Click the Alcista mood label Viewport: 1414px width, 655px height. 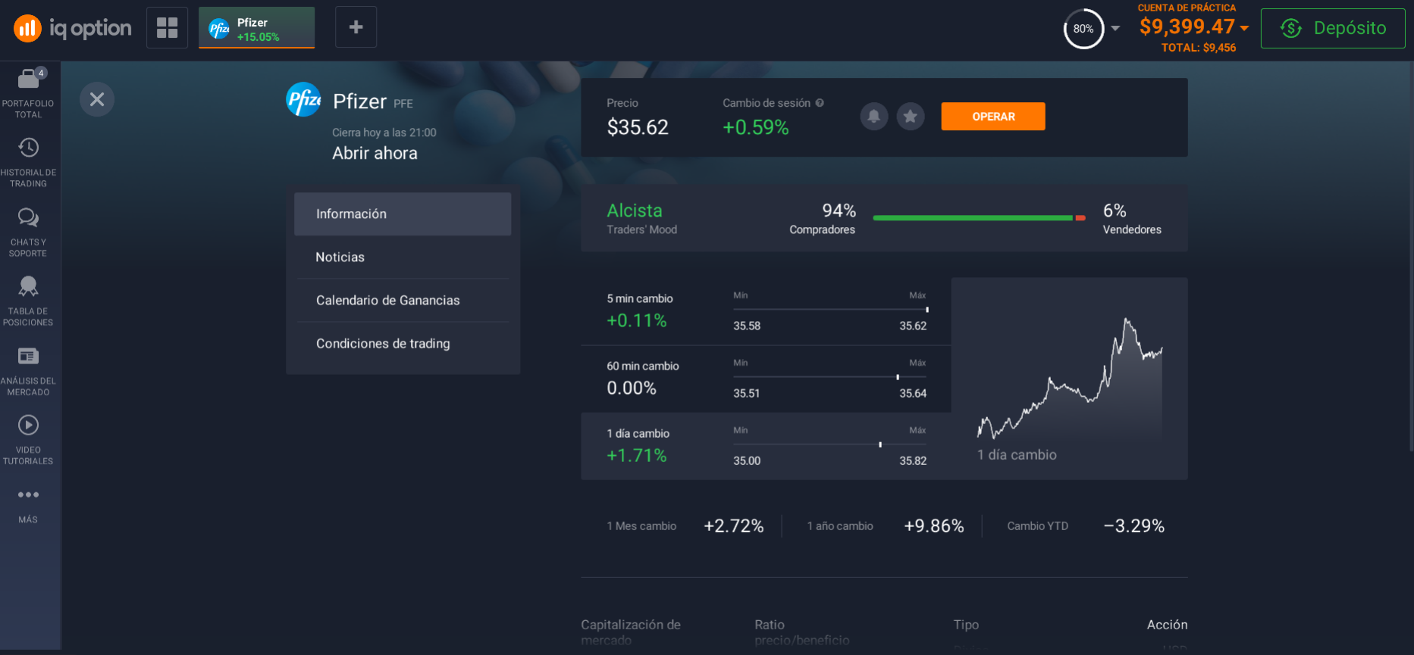pyautogui.click(x=635, y=211)
